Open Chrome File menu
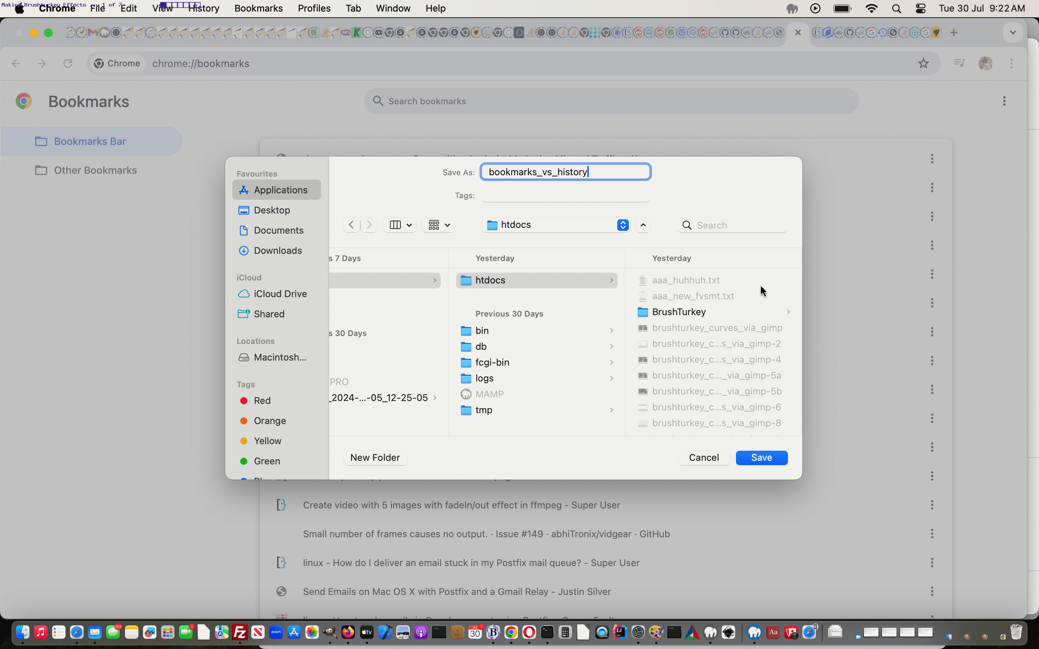 click(97, 8)
